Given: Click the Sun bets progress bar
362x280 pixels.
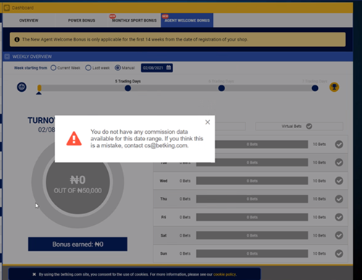Looking at the screenshot, I should (252, 253).
